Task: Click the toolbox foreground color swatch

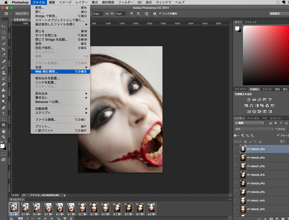Action: (x=2, y=146)
